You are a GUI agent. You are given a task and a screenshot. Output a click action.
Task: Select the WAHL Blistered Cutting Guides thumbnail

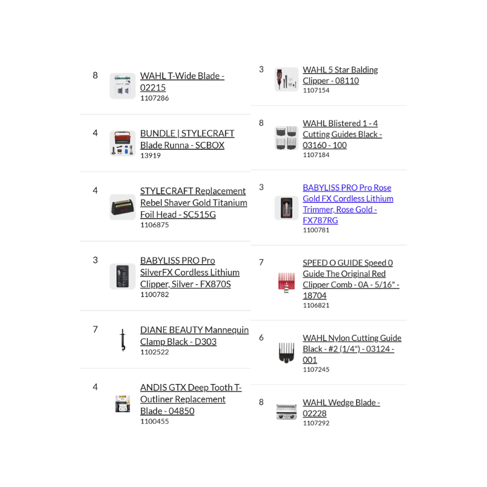(286, 138)
